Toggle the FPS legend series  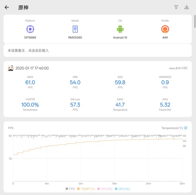click(x=70, y=189)
